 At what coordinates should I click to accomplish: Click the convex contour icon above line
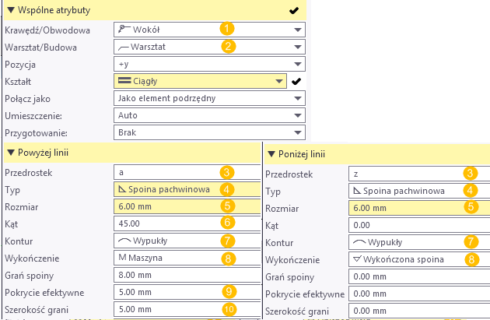pos(123,241)
